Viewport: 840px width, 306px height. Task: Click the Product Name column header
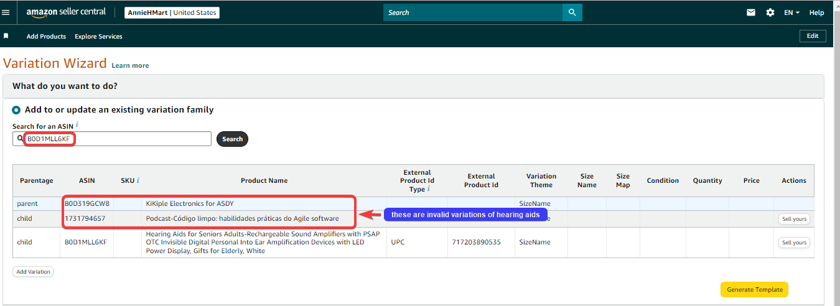[264, 180]
